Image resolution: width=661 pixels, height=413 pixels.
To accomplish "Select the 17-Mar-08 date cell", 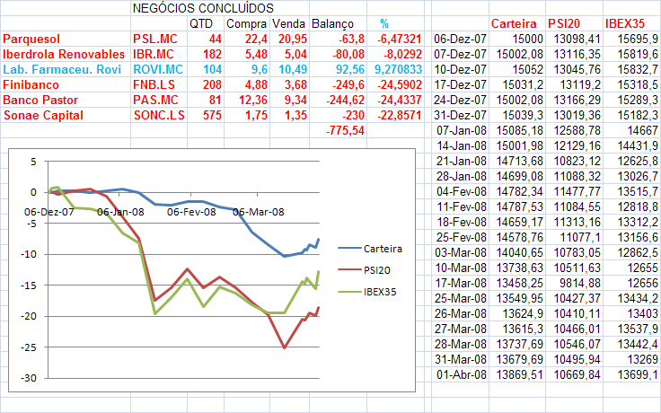I will pyautogui.click(x=461, y=283).
